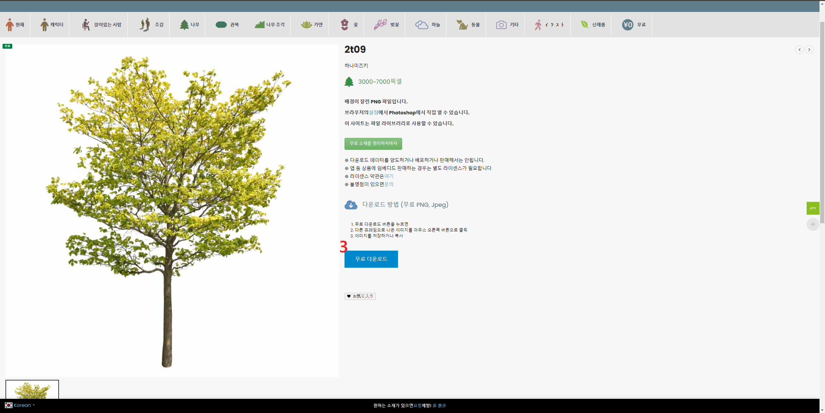Image resolution: width=825 pixels, height=413 pixels.
Task: Click the green leaf new items icon
Action: point(585,24)
